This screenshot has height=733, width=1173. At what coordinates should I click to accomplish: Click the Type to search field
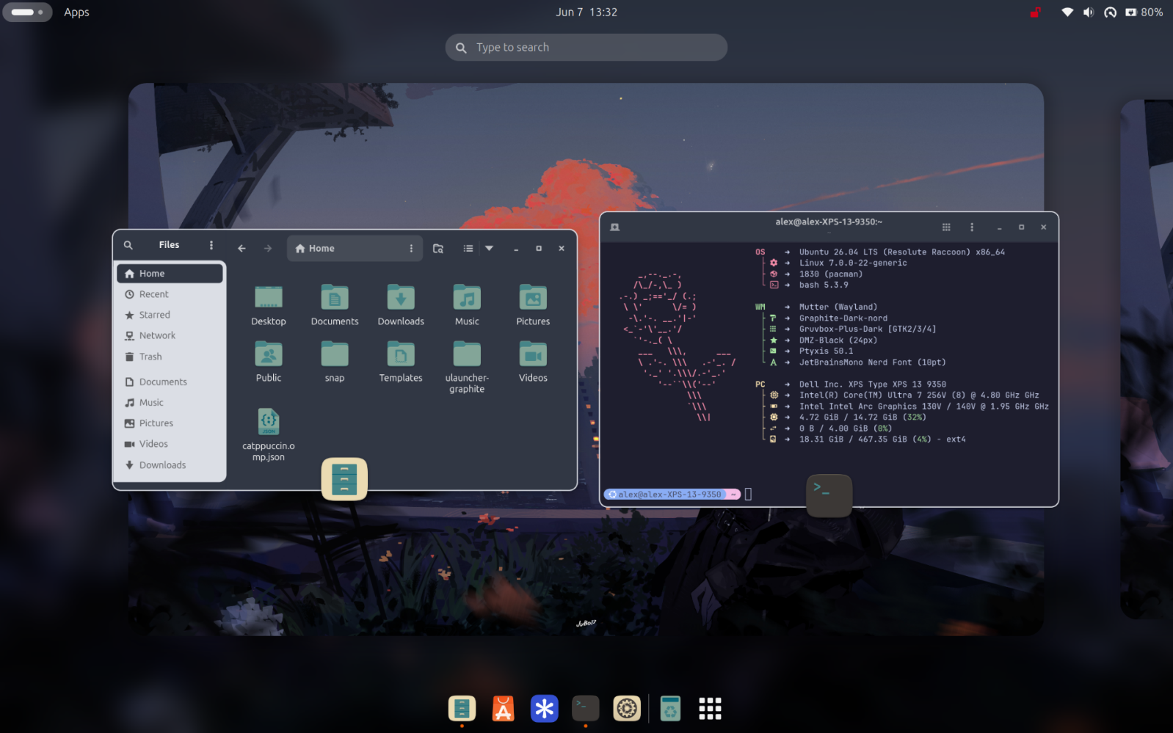(586, 48)
